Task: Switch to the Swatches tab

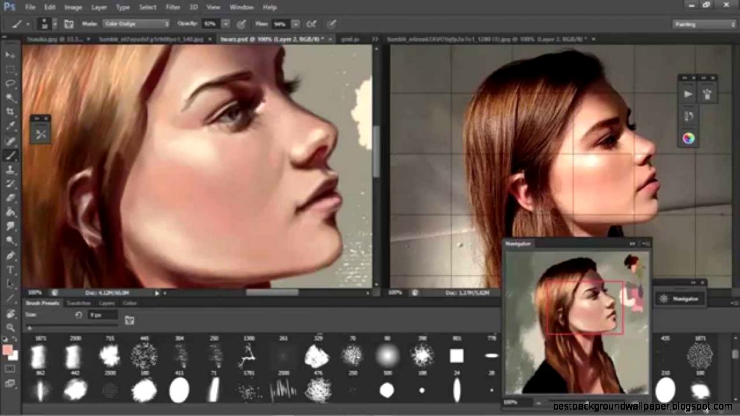Action: click(78, 304)
